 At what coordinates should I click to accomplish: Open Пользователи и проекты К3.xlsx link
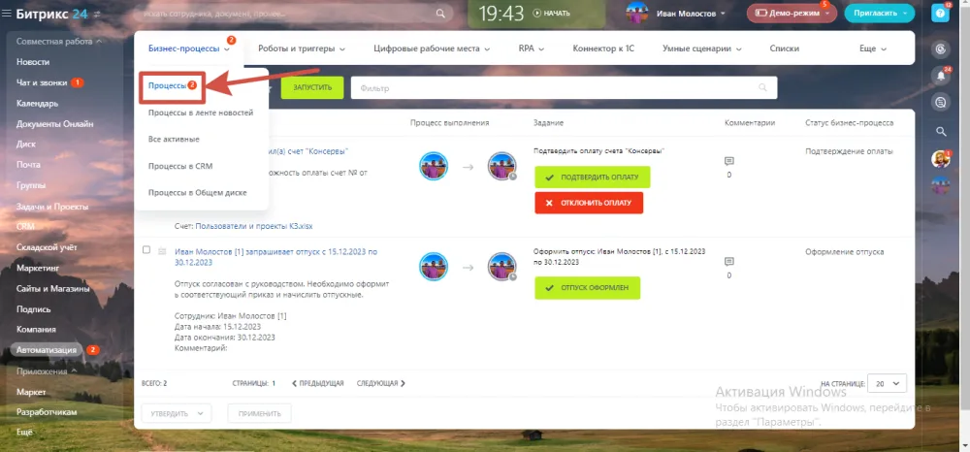pos(254,226)
